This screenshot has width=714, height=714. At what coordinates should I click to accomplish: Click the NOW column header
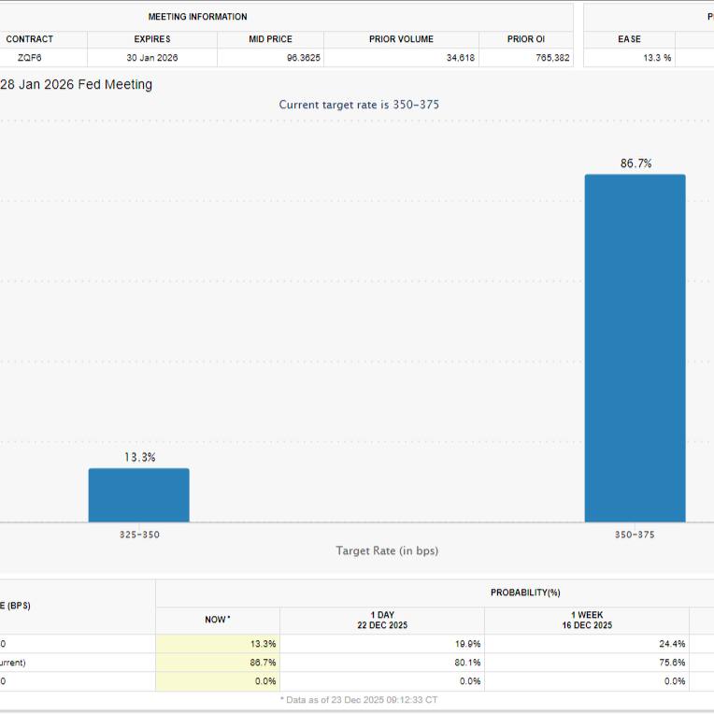[x=218, y=620]
